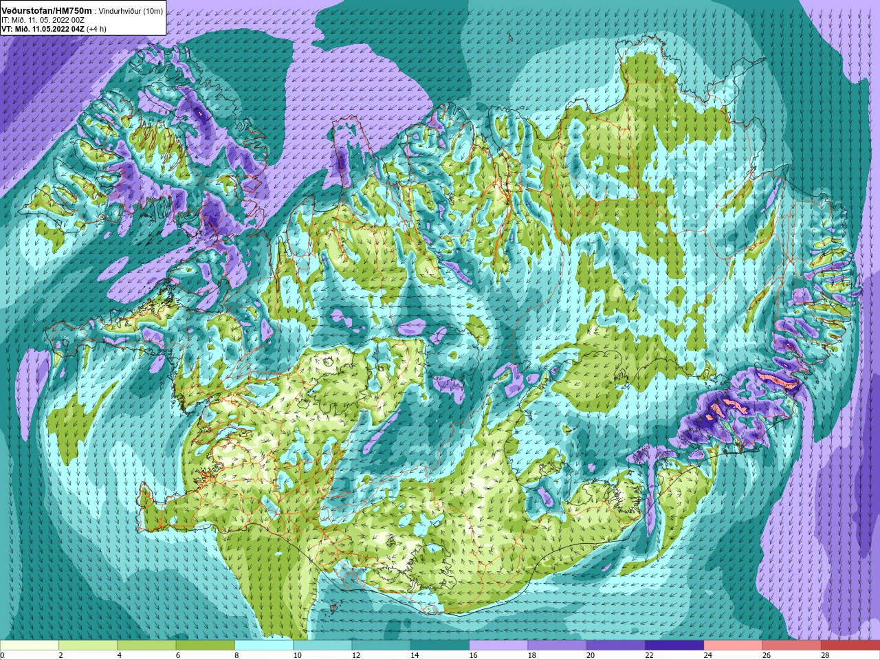Click the legend value label 2
Screen dimensions: 880x660
point(60,655)
